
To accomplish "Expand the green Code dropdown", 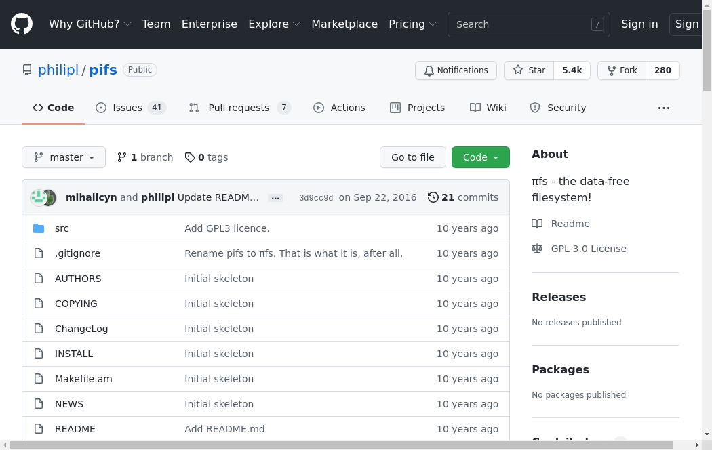I will pos(480,157).
